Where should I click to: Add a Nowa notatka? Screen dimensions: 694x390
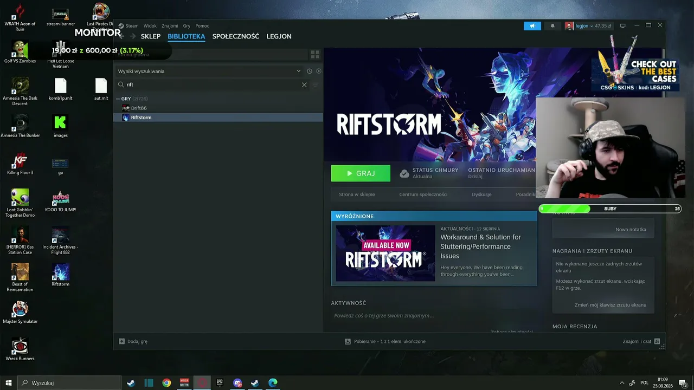631,230
